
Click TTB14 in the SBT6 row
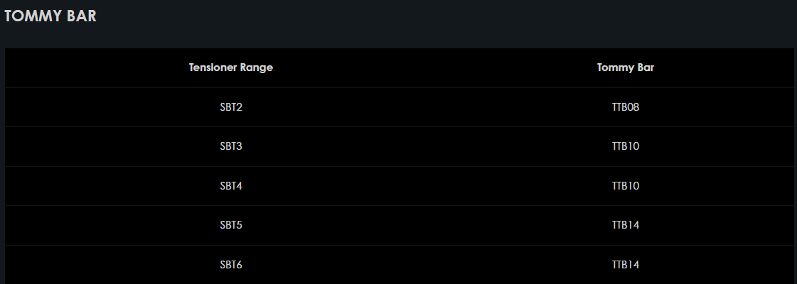click(x=626, y=265)
